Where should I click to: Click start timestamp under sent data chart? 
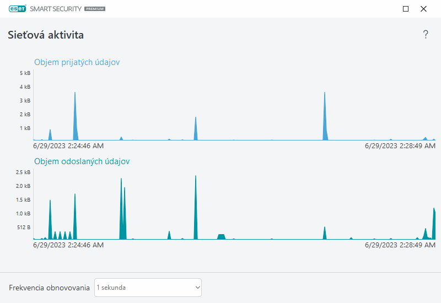(68, 245)
